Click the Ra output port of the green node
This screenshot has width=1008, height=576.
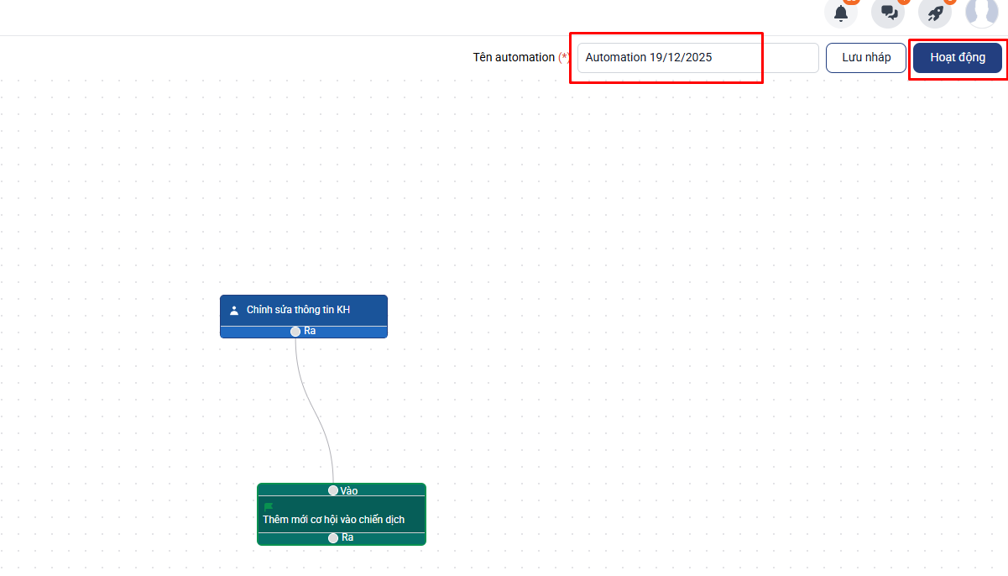(333, 537)
